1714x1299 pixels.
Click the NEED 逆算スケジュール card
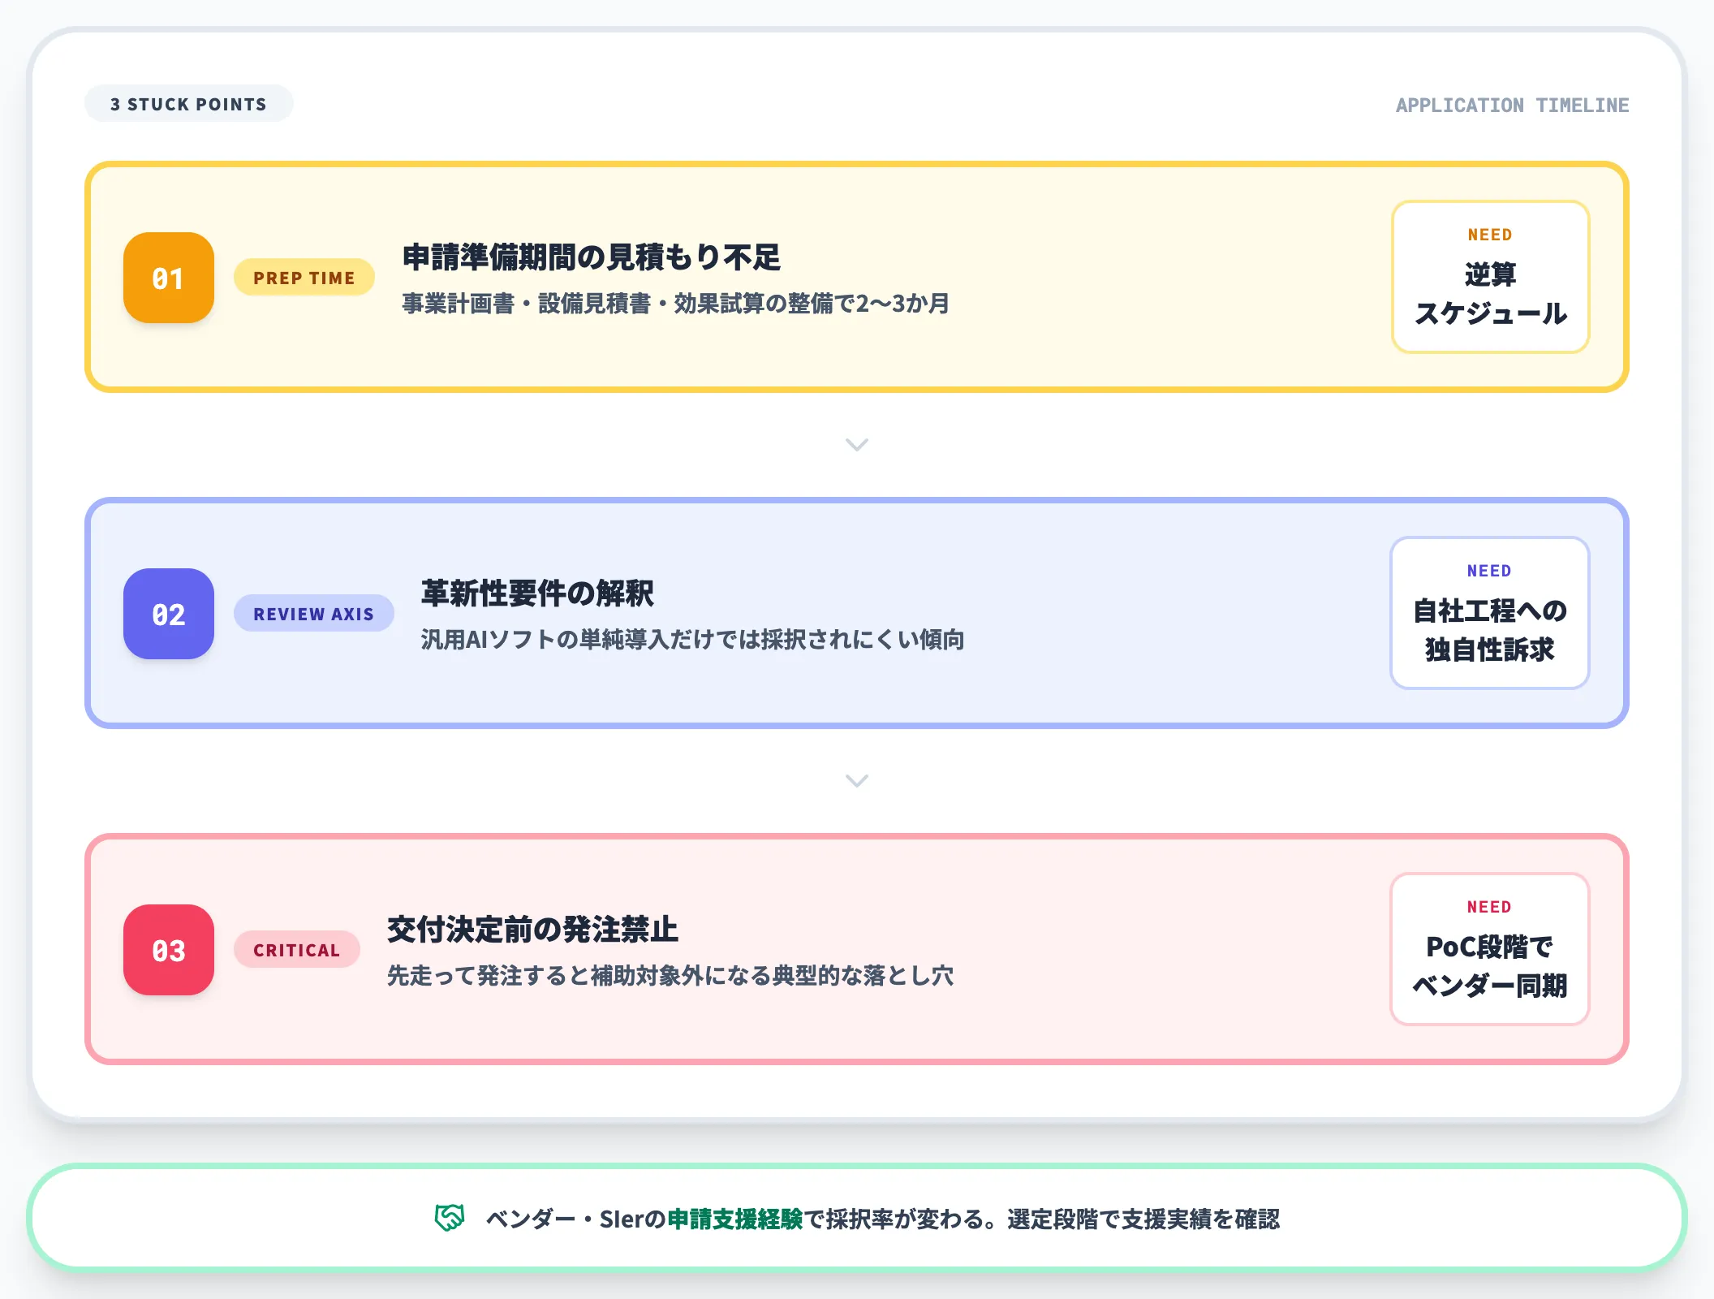1490,278
